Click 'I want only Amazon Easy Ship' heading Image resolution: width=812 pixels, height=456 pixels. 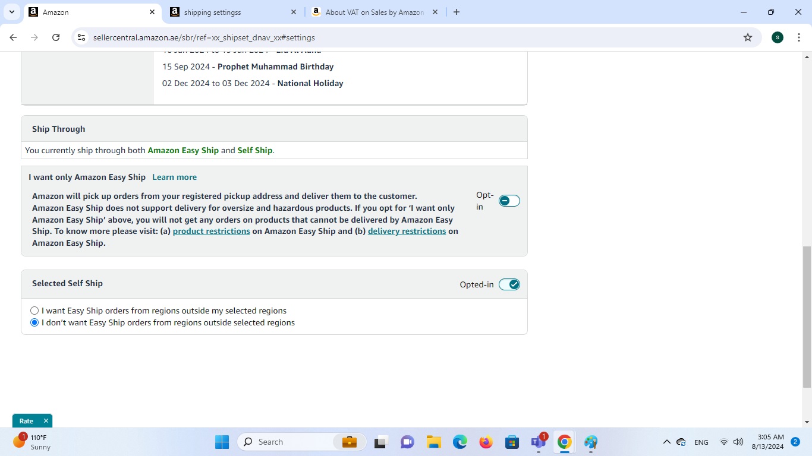coord(87,177)
